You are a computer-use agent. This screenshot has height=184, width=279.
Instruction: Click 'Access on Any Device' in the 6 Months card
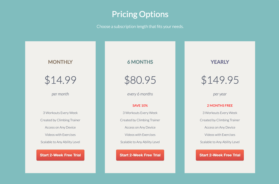pyautogui.click(x=140, y=128)
